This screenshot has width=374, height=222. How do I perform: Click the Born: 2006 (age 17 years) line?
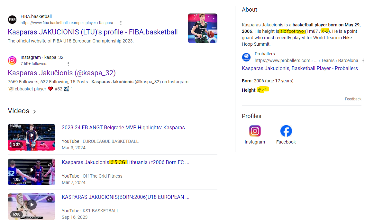[268, 81]
